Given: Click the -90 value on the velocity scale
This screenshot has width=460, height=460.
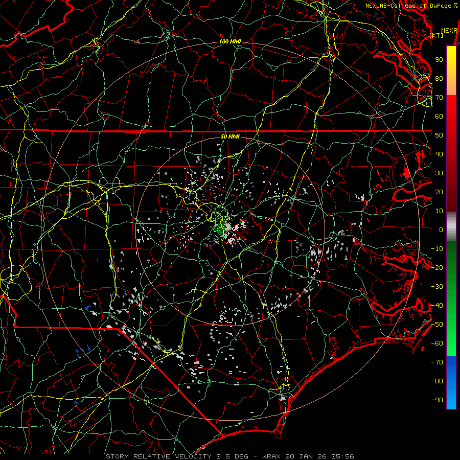Looking at the screenshot, I should [437, 400].
